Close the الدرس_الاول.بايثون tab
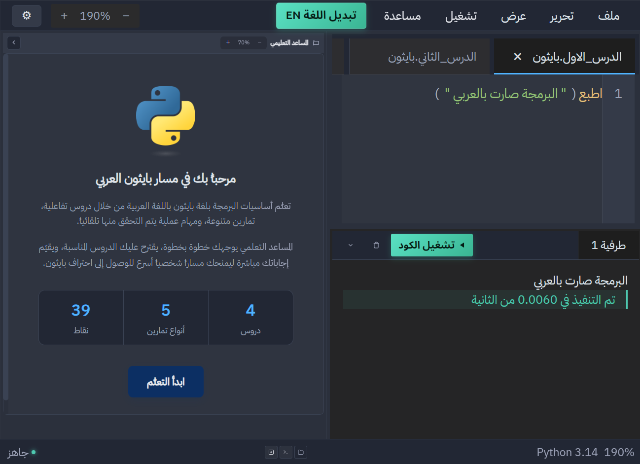This screenshot has width=640, height=464. click(517, 57)
